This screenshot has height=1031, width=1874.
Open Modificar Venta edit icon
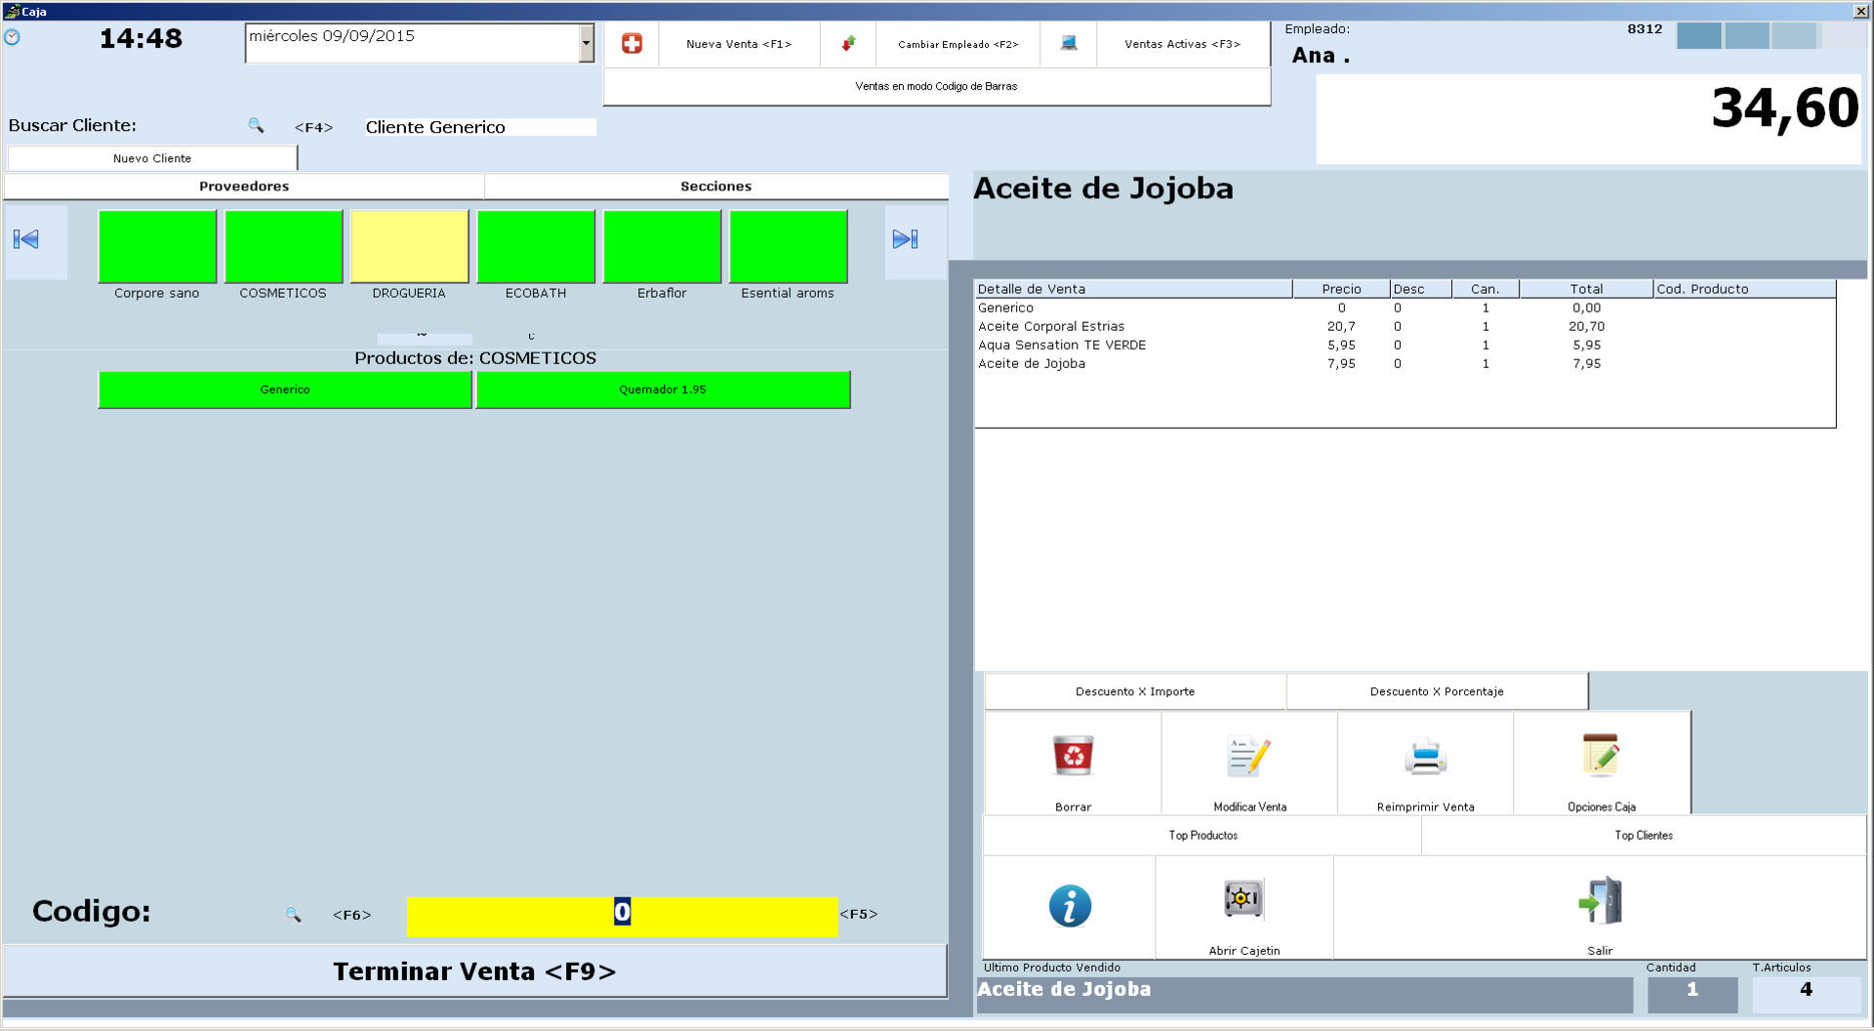pos(1249,757)
